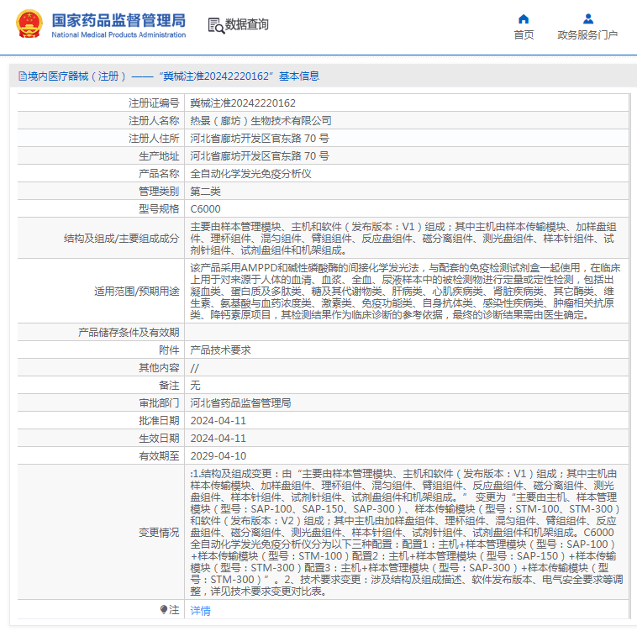Image resolution: width=637 pixels, height=631 pixels.
Task: Click the 产品储存条件及有效期 label
Action: tap(129, 333)
